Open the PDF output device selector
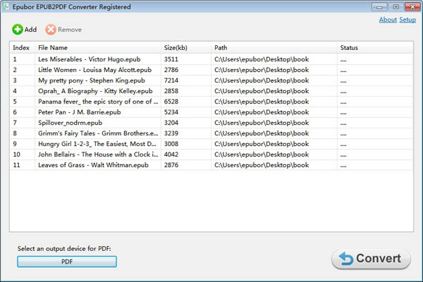Image resolution: width=423 pixels, height=282 pixels. 67,262
